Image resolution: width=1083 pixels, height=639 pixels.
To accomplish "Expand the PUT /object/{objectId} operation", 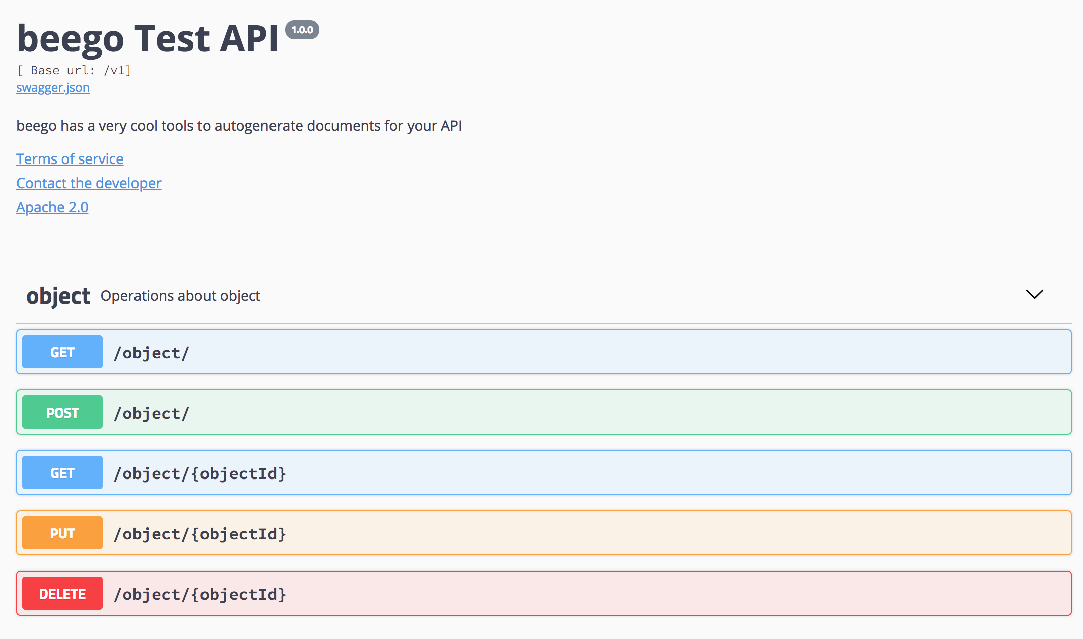I will tap(544, 533).
